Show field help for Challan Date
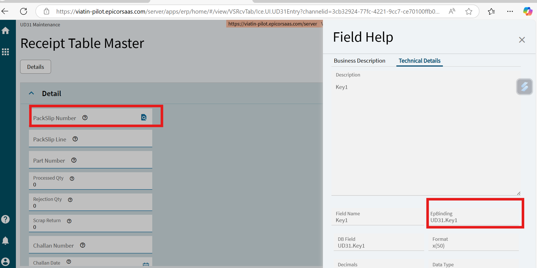 [69, 261]
